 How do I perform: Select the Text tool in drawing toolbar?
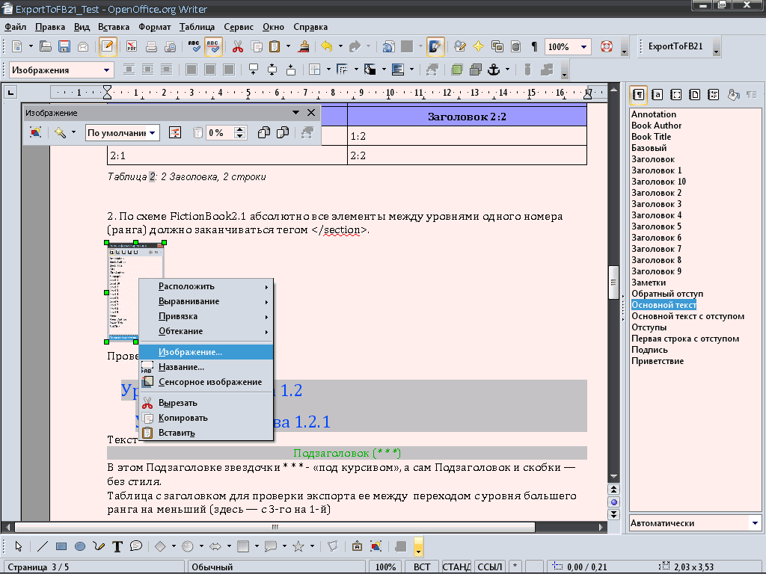pos(117,546)
